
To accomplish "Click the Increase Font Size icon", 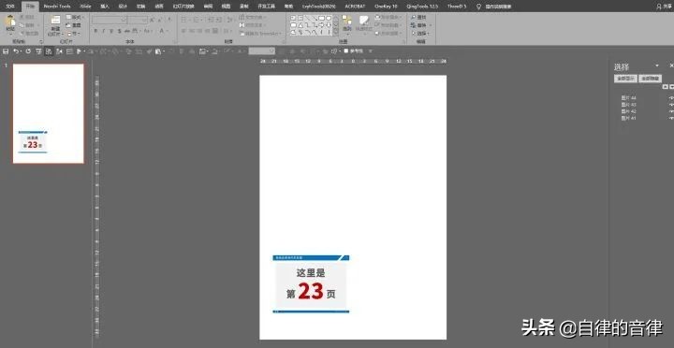I will point(153,20).
